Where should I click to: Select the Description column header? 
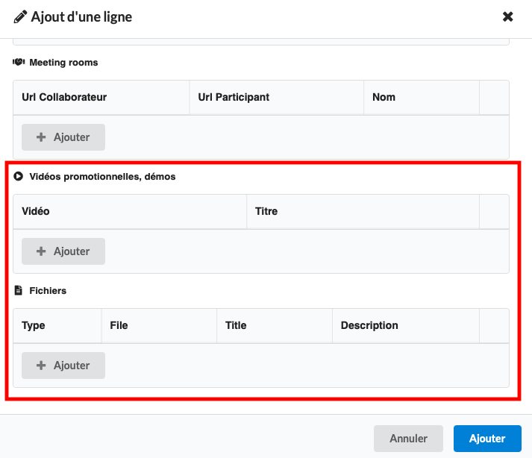(x=369, y=325)
